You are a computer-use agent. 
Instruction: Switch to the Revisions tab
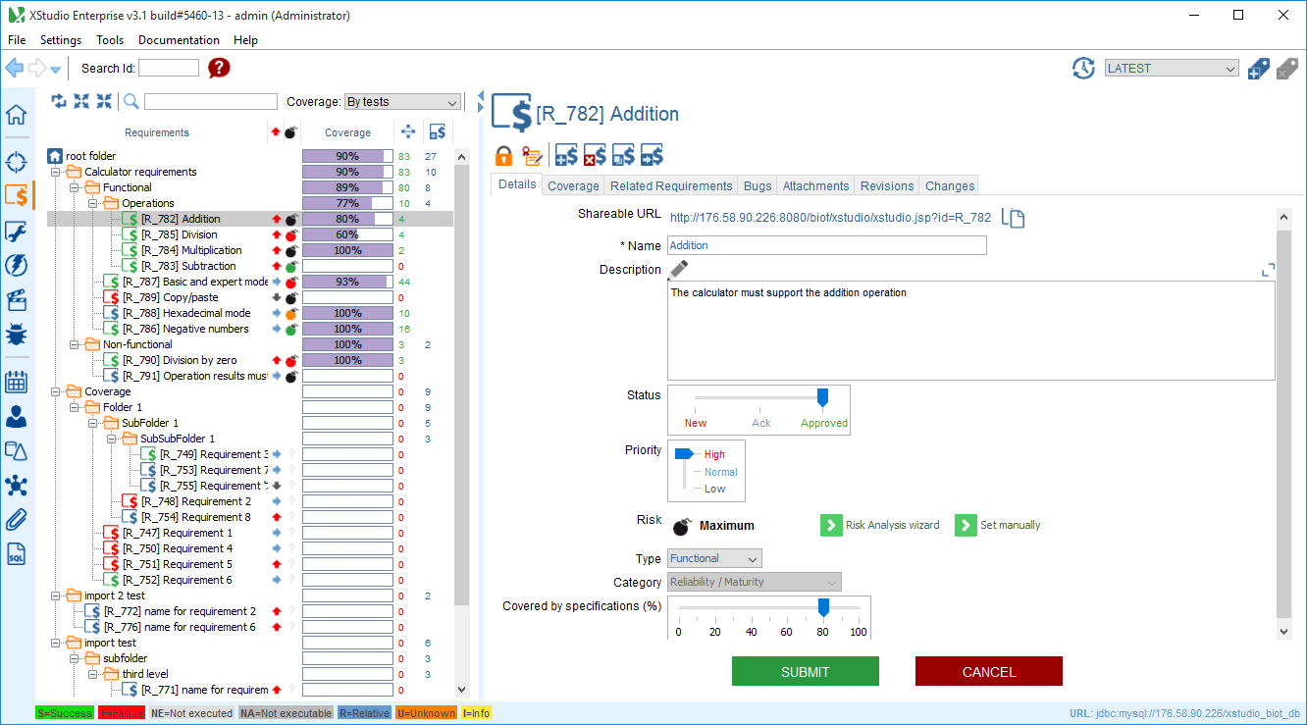click(887, 185)
